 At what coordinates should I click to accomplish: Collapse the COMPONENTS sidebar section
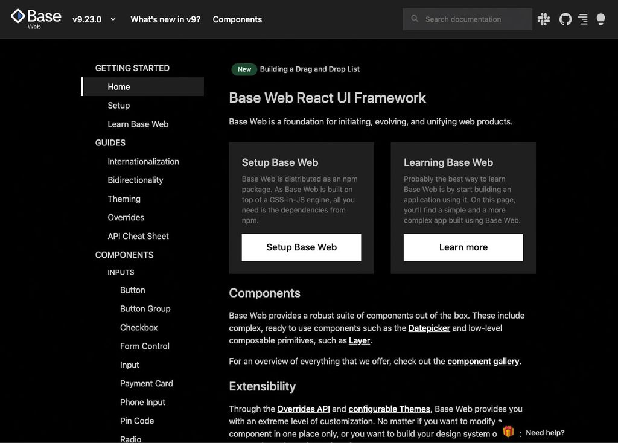(x=124, y=254)
